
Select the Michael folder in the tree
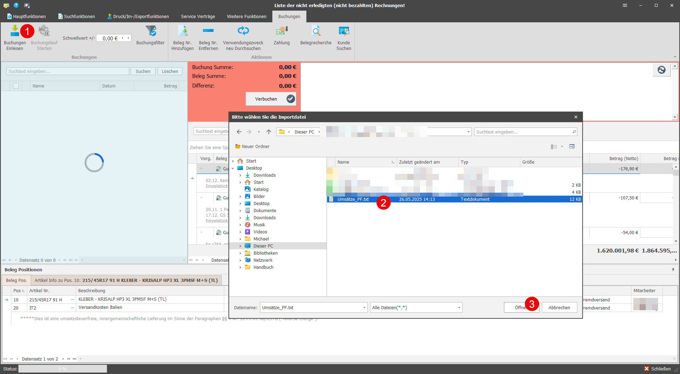pyautogui.click(x=261, y=239)
